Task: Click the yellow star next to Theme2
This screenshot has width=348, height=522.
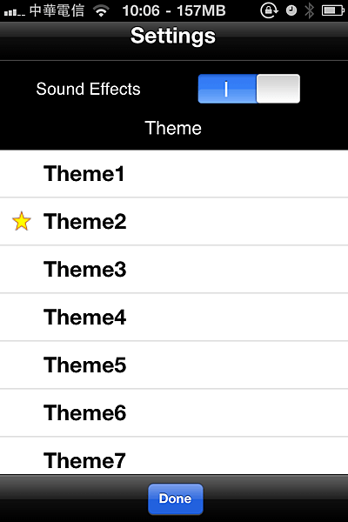Action: click(x=22, y=221)
